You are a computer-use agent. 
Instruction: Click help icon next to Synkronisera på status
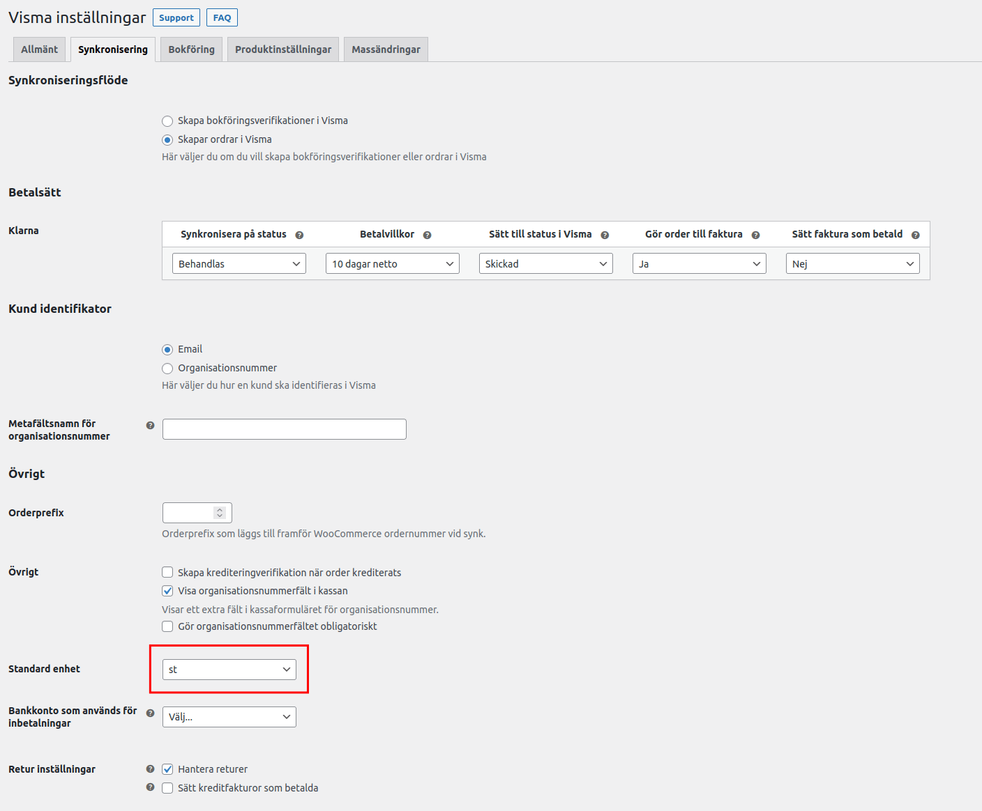tap(299, 235)
